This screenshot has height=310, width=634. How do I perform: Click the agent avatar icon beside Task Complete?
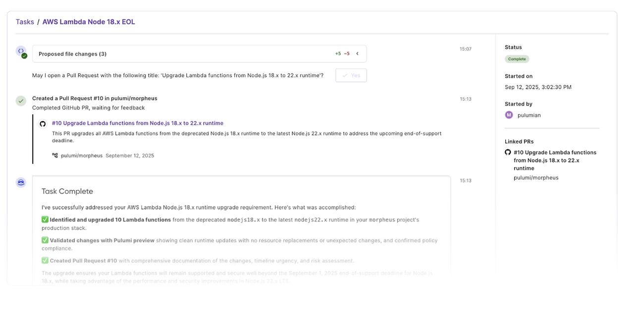[21, 183]
